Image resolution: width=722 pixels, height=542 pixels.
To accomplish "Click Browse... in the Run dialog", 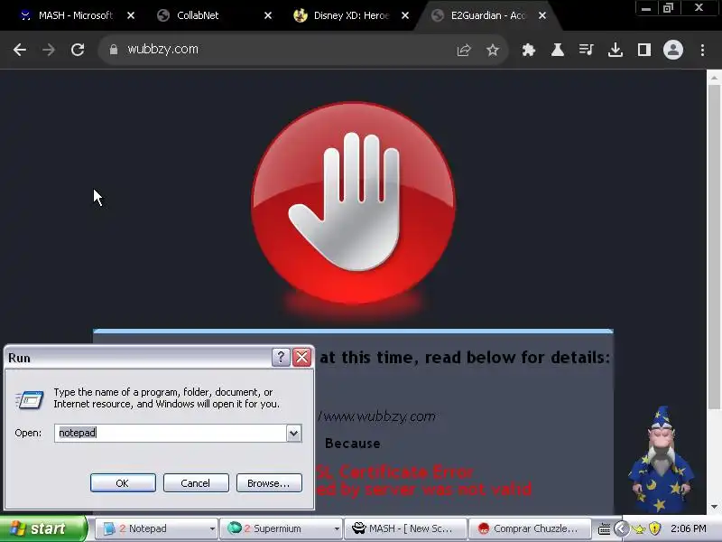I will 269,483.
